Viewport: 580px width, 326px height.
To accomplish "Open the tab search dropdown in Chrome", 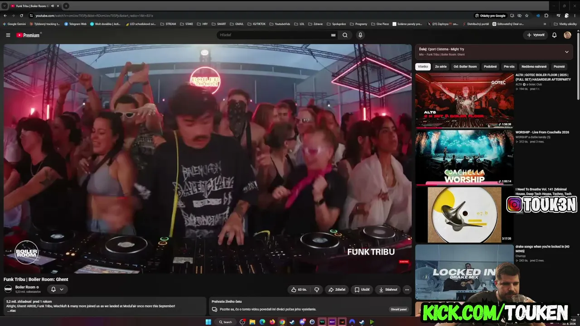I will [x=5, y=6].
